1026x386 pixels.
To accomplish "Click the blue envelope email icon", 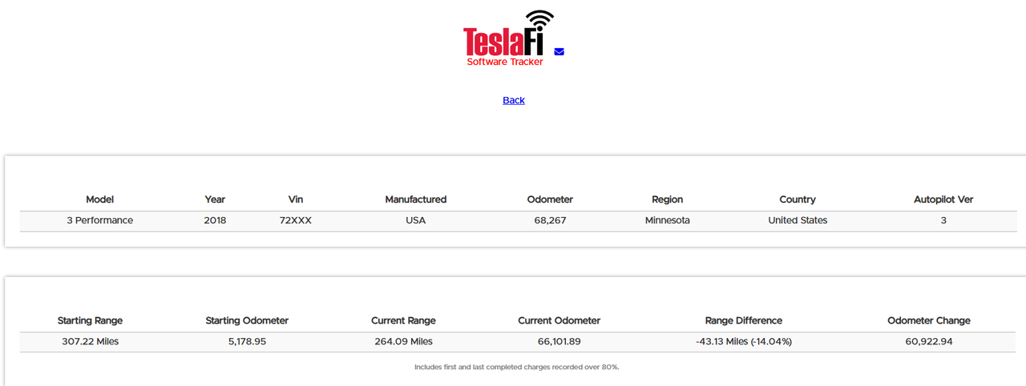I will coord(559,52).
